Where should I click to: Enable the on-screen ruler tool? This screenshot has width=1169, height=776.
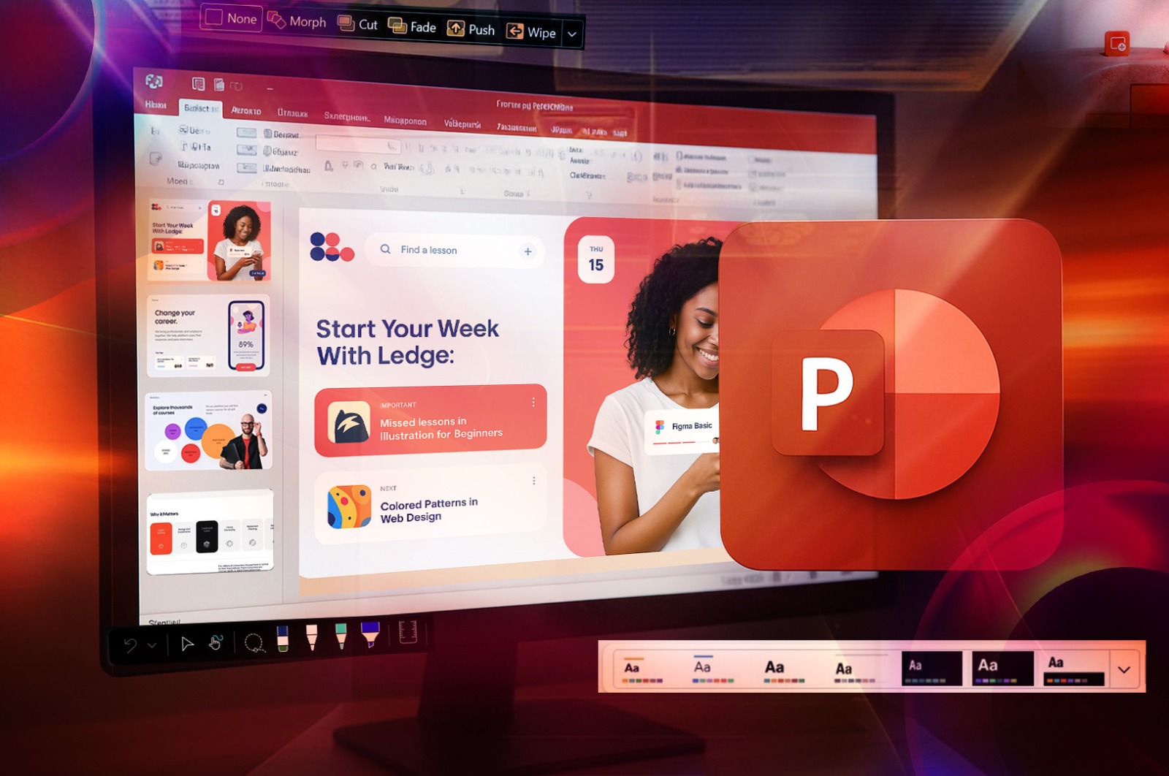(408, 634)
